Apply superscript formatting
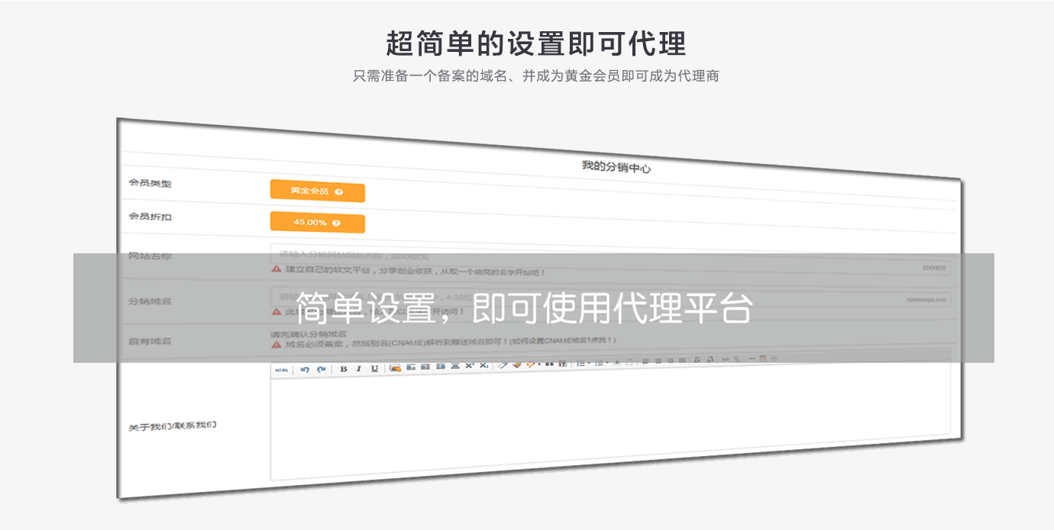Screen dimensions: 1054x530 coord(470,366)
